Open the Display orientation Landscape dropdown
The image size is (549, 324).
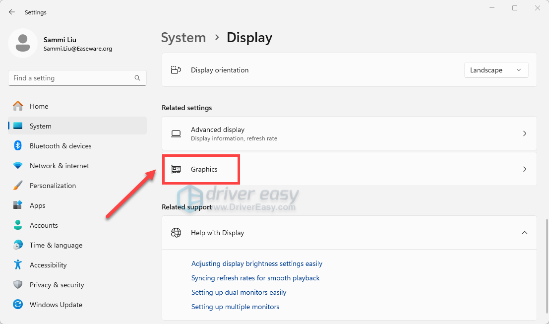pos(496,70)
